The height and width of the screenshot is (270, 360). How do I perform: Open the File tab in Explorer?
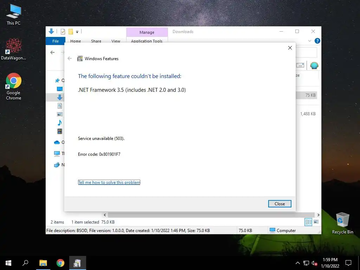56,41
